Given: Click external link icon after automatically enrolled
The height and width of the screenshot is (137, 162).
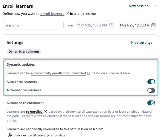Looking at the screenshot, I should click(x=89, y=73).
